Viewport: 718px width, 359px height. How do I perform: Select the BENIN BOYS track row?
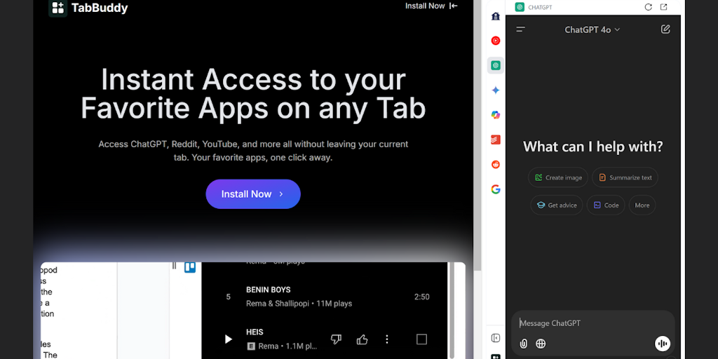coord(324,297)
